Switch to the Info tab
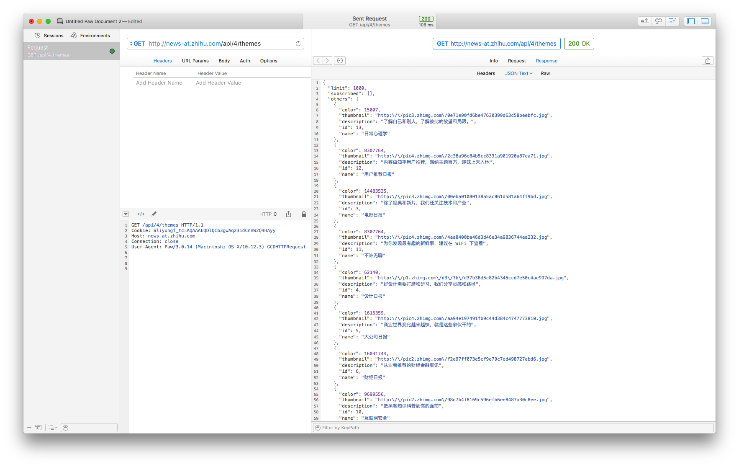Screen dimensions: 739x467 [x=494, y=61]
